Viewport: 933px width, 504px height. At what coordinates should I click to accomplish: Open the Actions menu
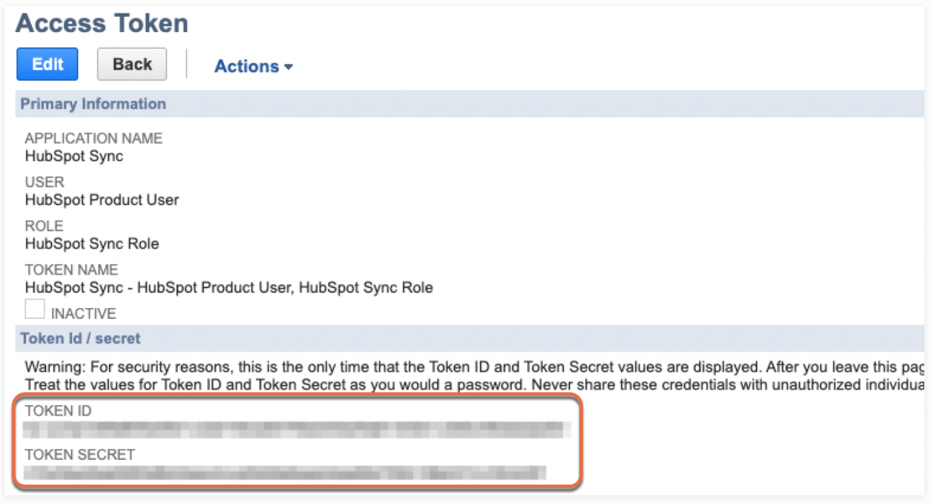(247, 66)
